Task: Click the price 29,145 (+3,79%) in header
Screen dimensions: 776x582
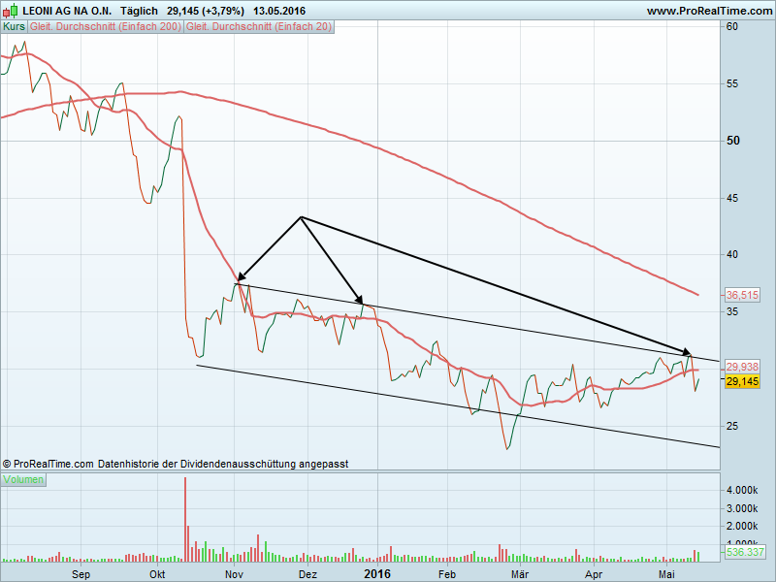Action: [206, 11]
